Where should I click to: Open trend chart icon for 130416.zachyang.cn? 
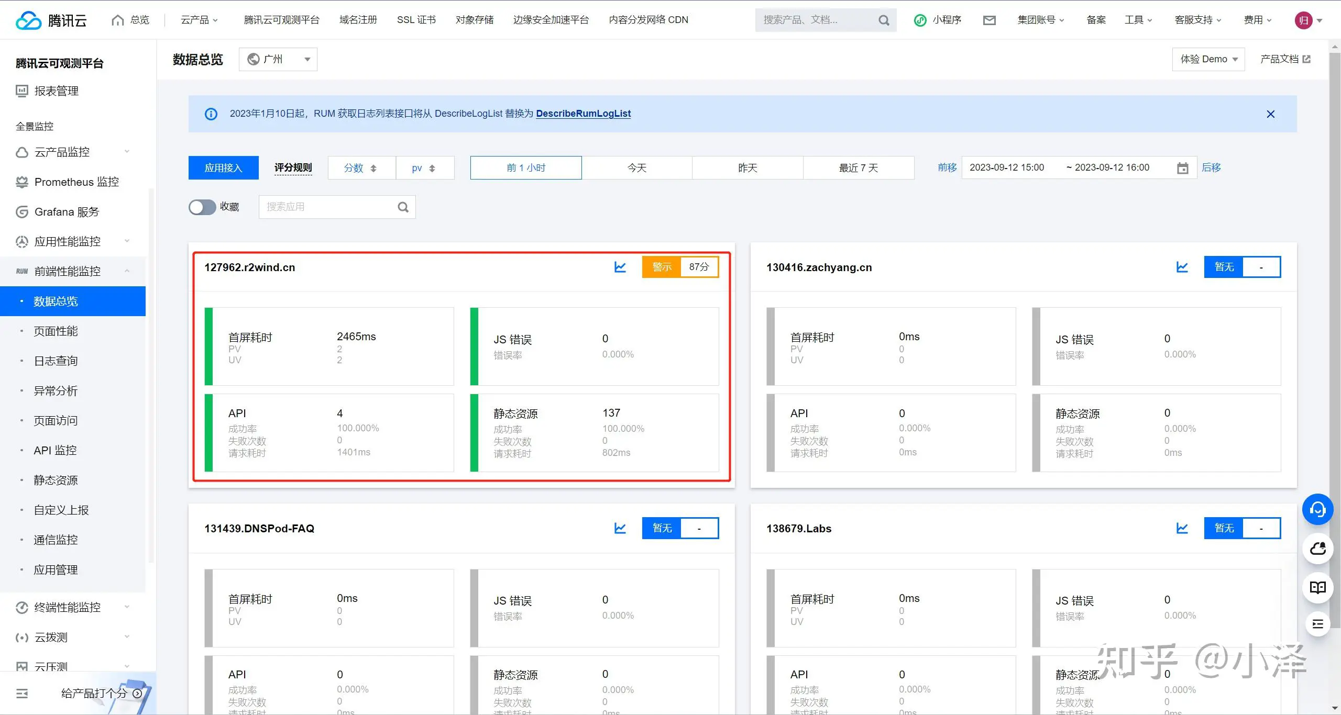click(x=1182, y=267)
